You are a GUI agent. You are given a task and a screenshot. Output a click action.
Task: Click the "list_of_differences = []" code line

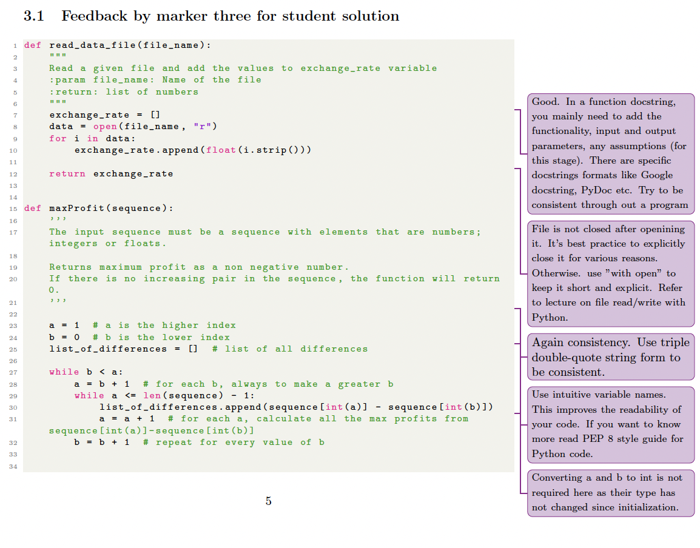point(124,349)
